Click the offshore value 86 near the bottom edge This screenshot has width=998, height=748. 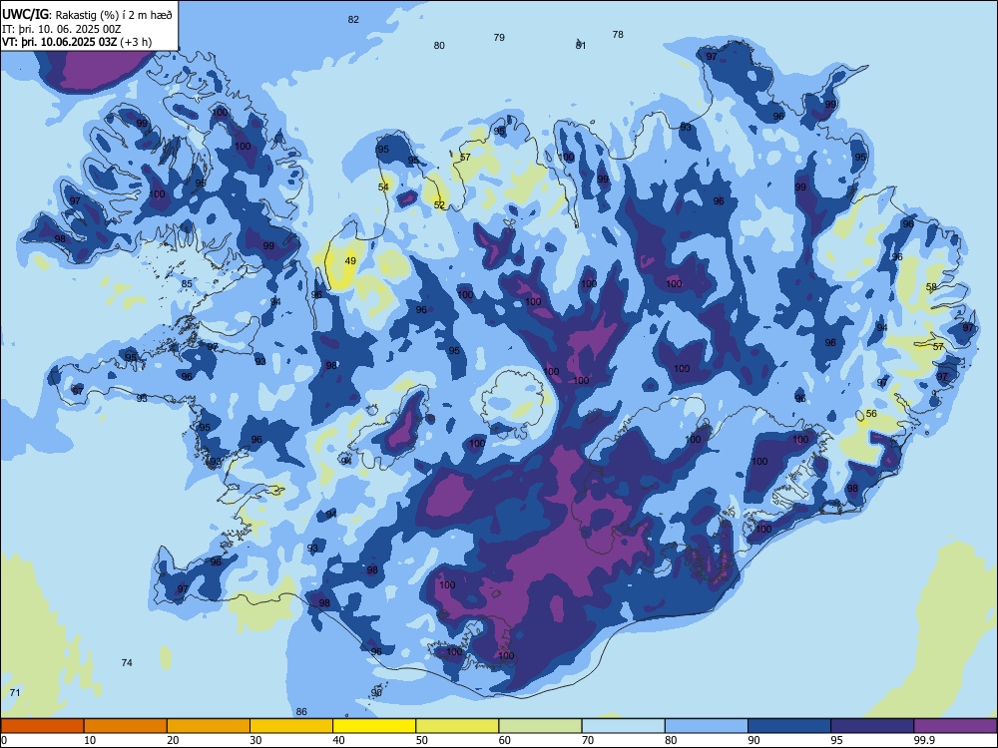pyautogui.click(x=301, y=712)
